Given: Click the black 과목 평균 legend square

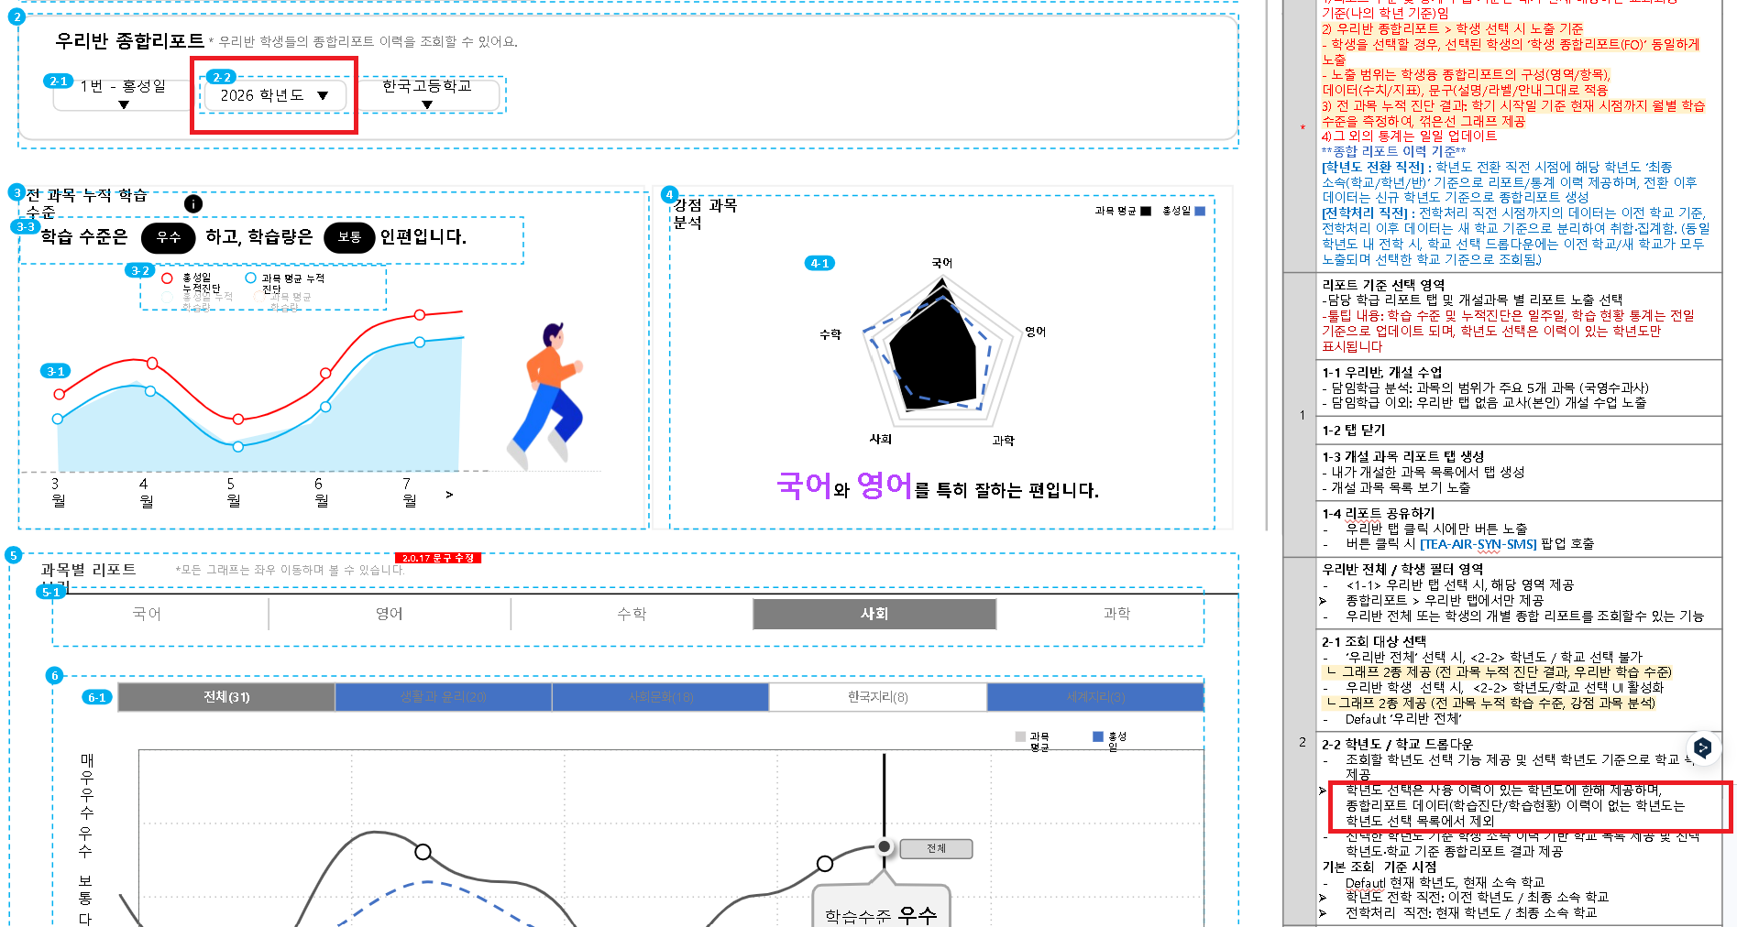Looking at the screenshot, I should click(1146, 211).
